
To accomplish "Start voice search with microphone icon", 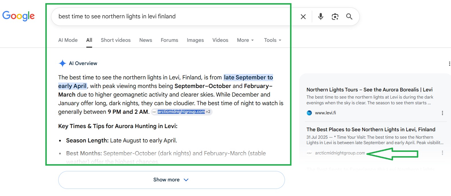I will coord(321,16).
